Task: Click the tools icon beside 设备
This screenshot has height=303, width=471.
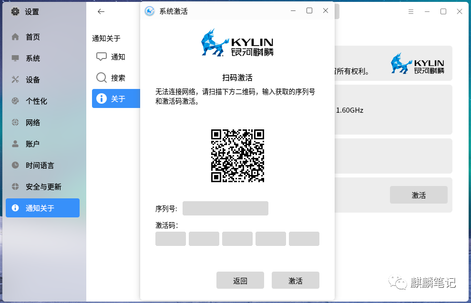Action: coord(15,79)
